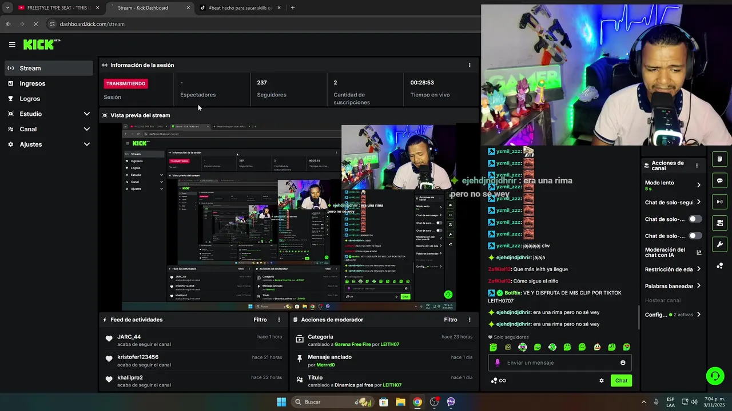Open LEITH07 link in Título row
This screenshot has width=732, height=411.
point(392,385)
